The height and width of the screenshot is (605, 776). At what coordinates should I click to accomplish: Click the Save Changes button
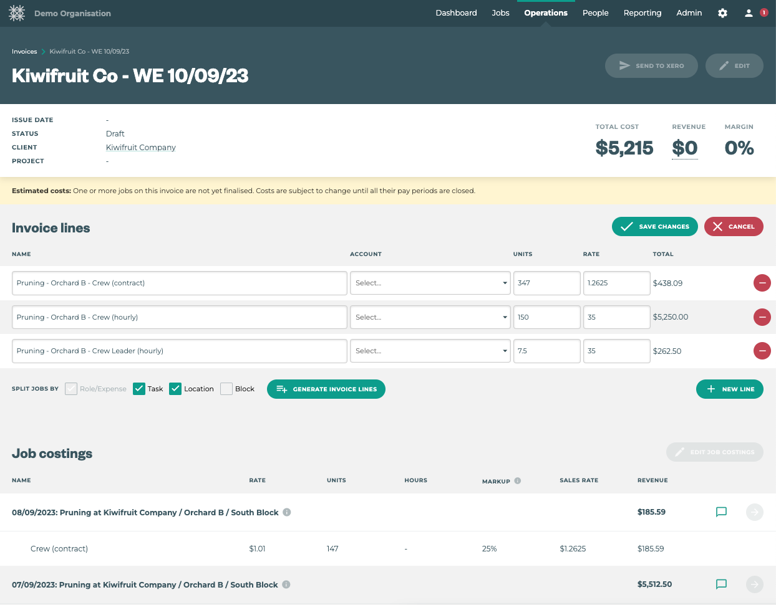654,227
